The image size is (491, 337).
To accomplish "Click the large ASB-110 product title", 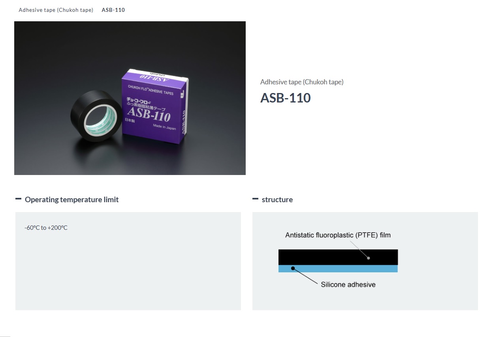I will (285, 98).
